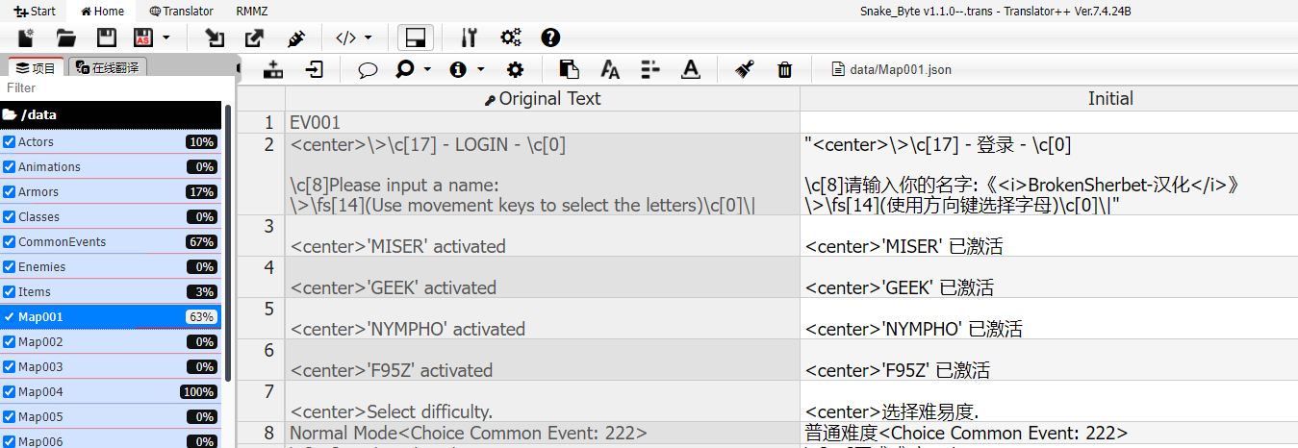Click the speech bubble comment icon
Viewport: 1298px width, 448px height.
(x=367, y=69)
